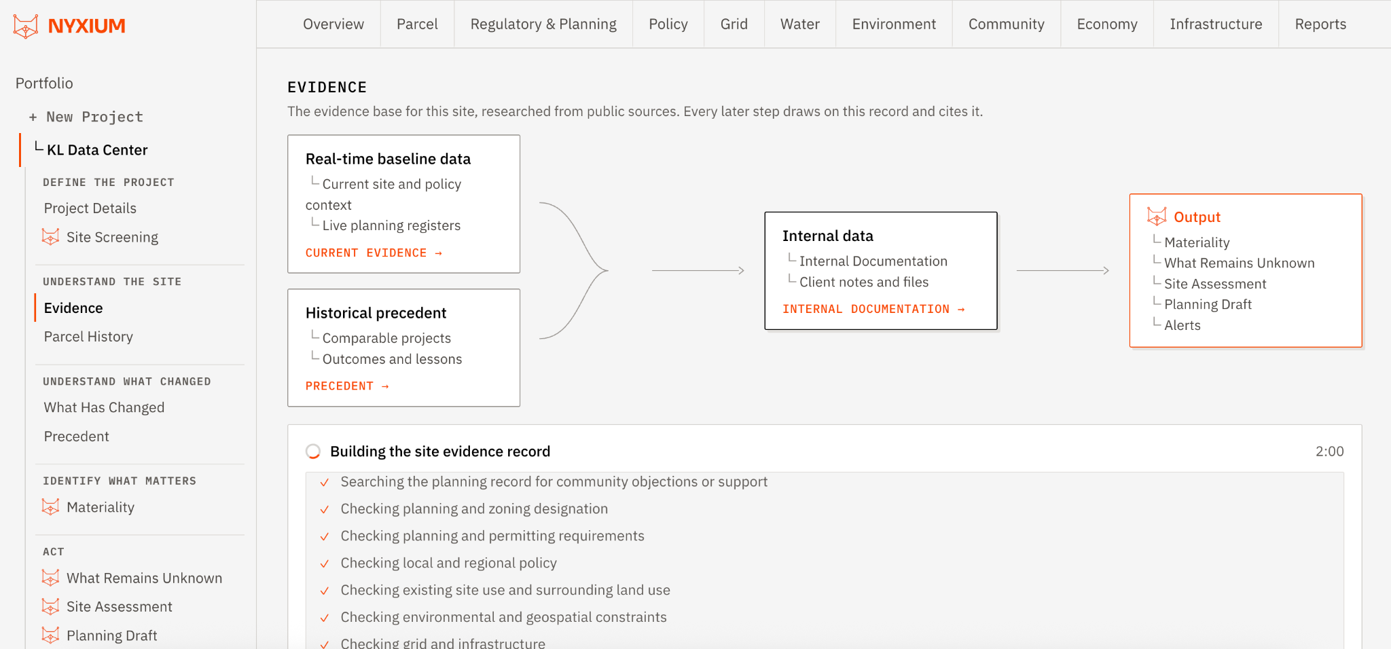Click the fox icon beside sidebar Site Assessment

[x=50, y=606]
